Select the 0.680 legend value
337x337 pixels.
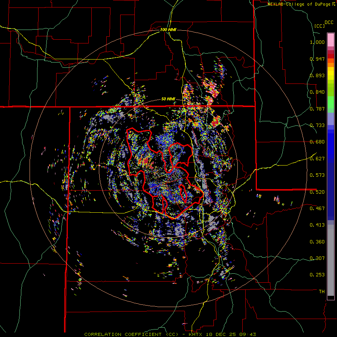pyautogui.click(x=317, y=142)
